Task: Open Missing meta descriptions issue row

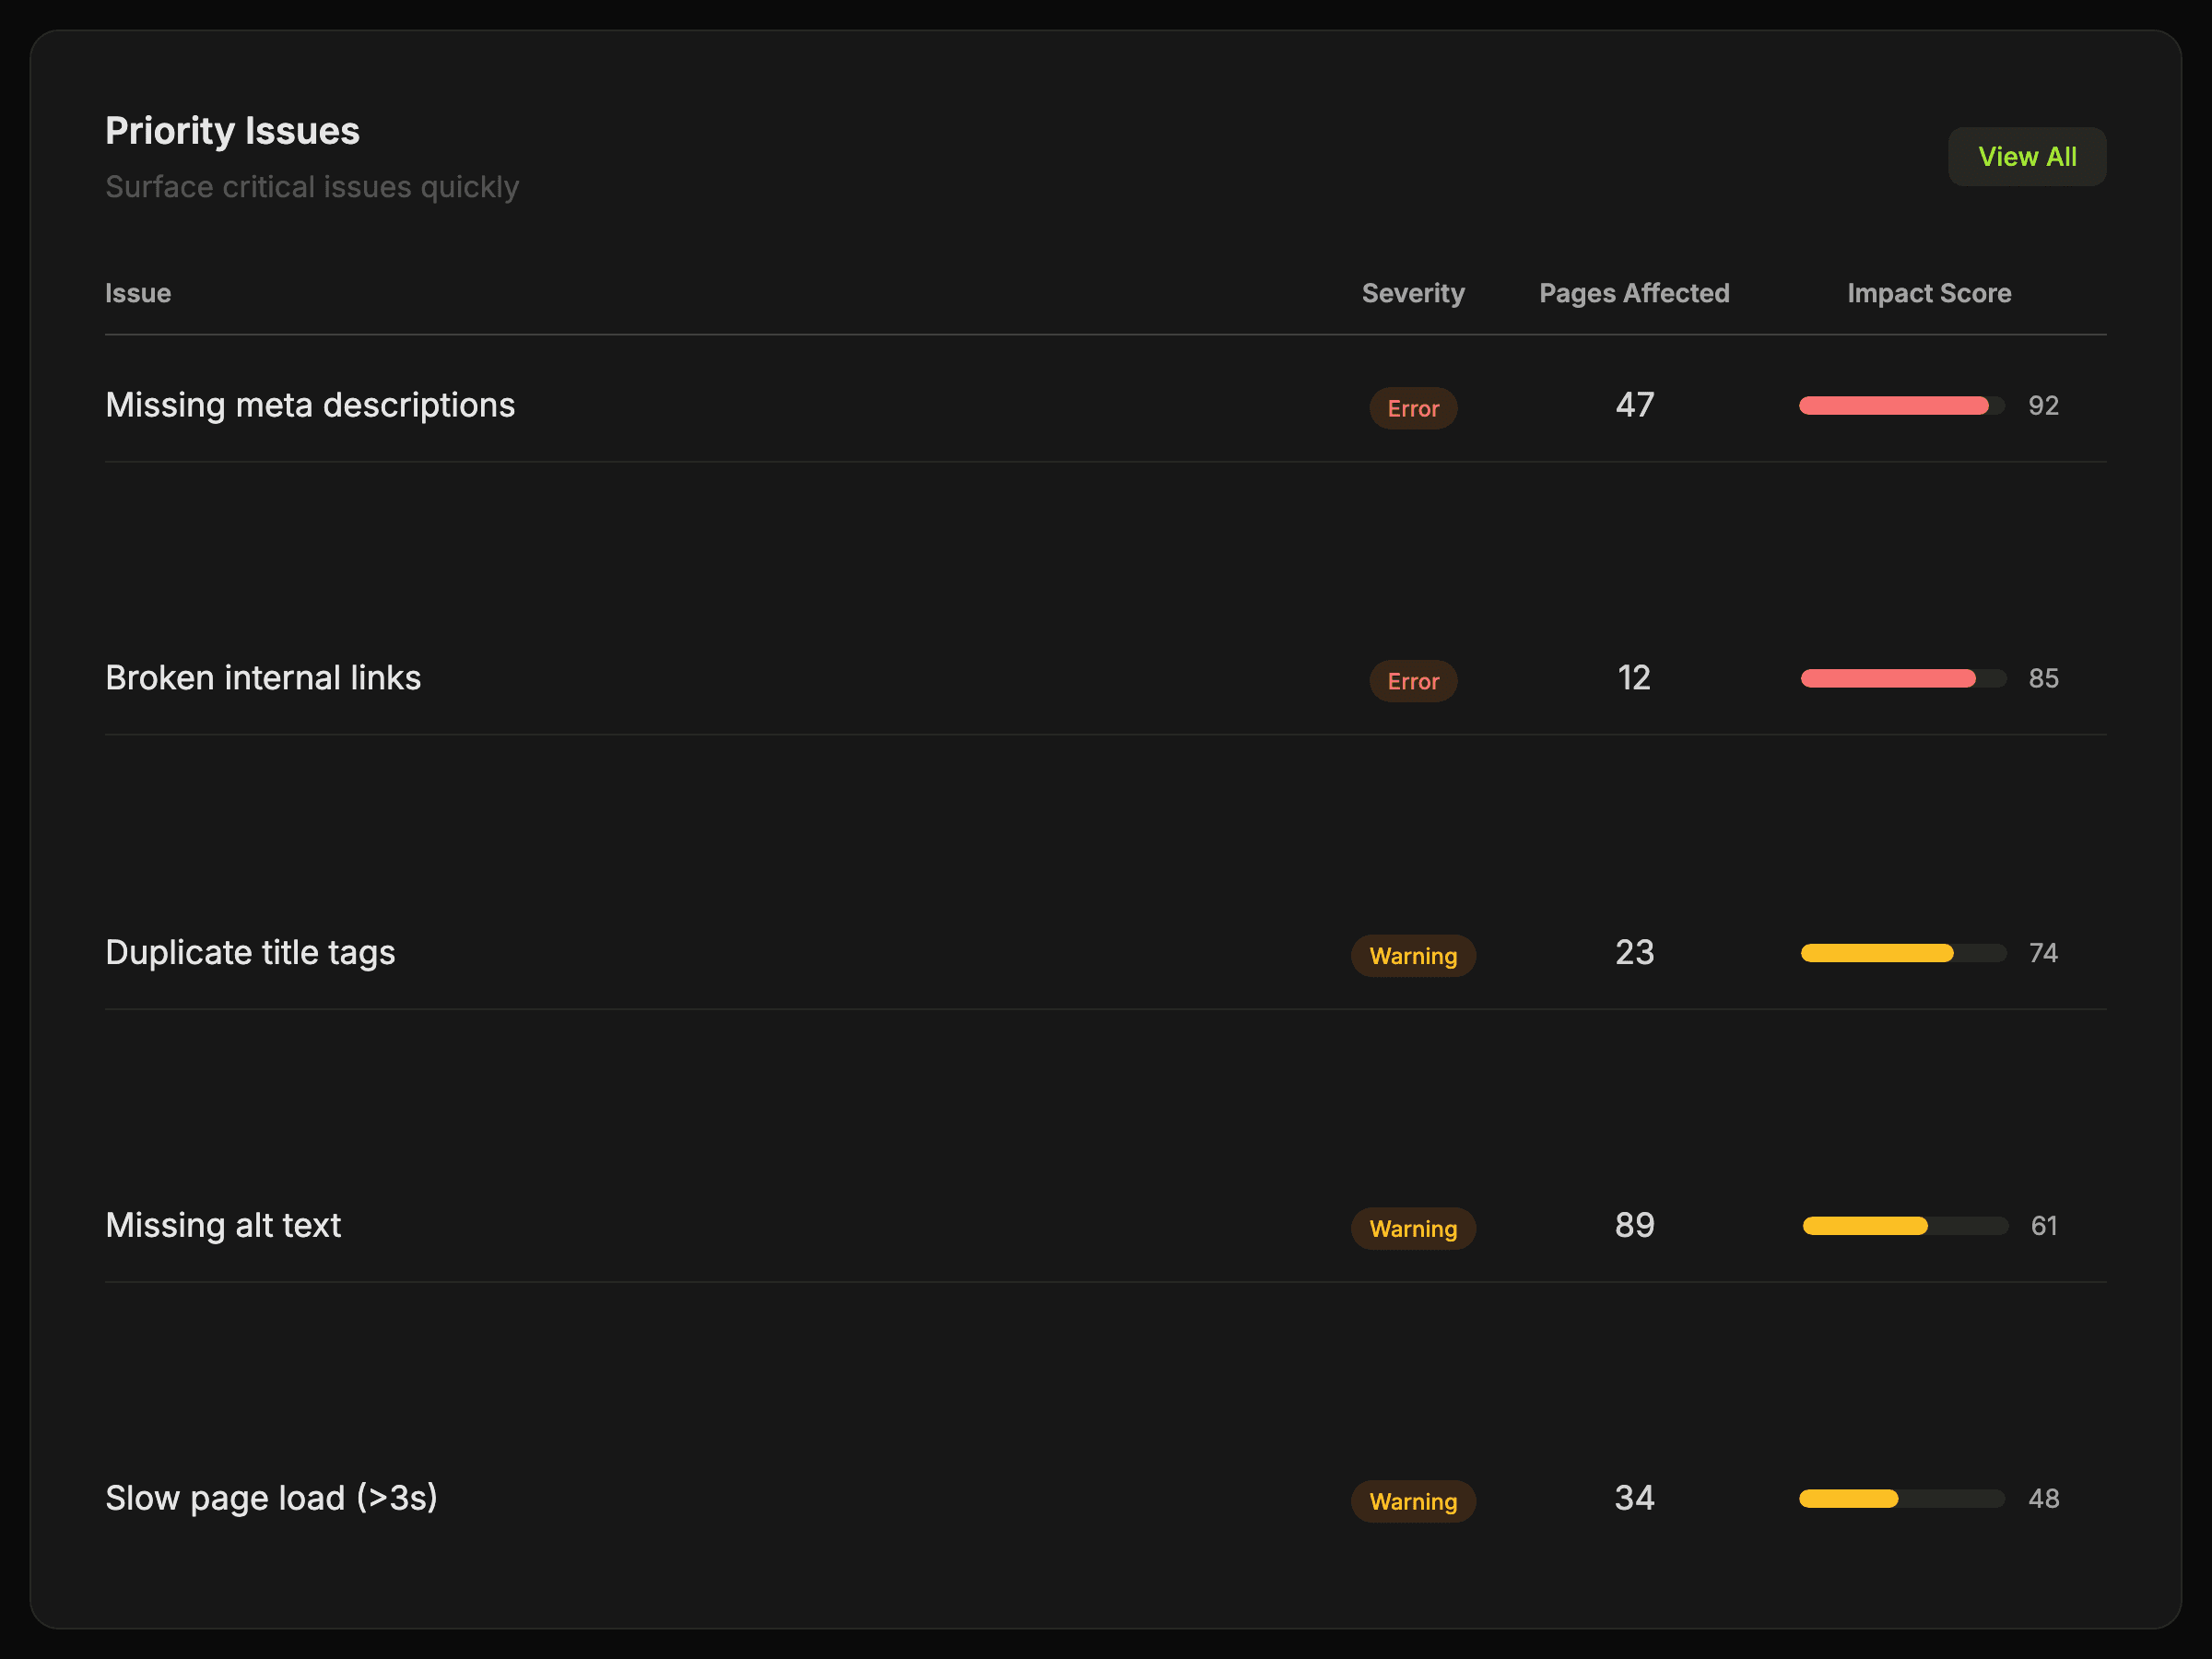Action: 310,405
